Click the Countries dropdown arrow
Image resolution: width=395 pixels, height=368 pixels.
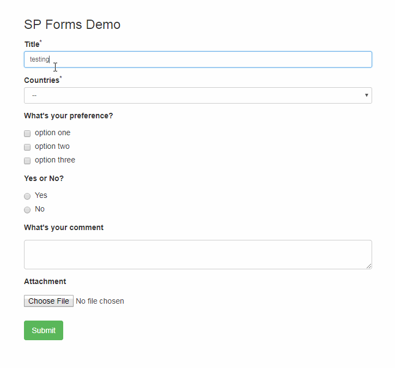[x=366, y=95]
